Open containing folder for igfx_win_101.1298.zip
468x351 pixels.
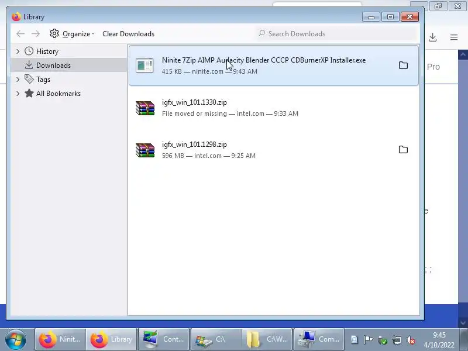[403, 150]
